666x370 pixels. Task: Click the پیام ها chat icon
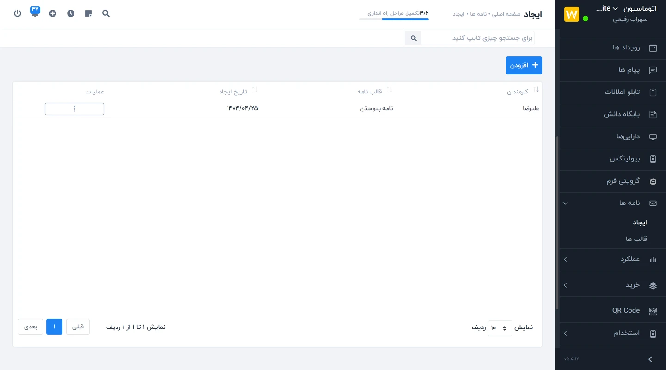[653, 70]
